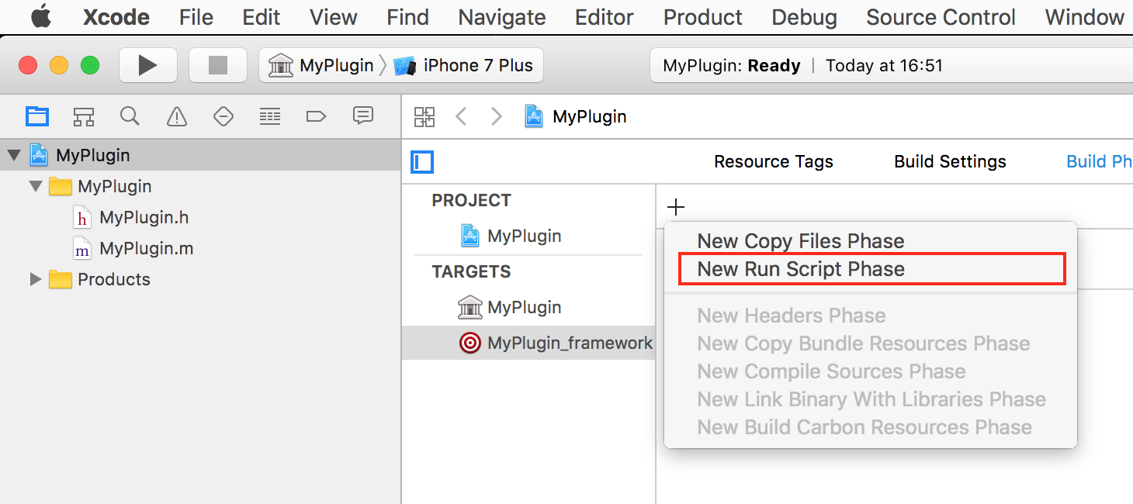Choose the iPhone 7 Plus run destination
The image size is (1133, 504).
[477, 66]
